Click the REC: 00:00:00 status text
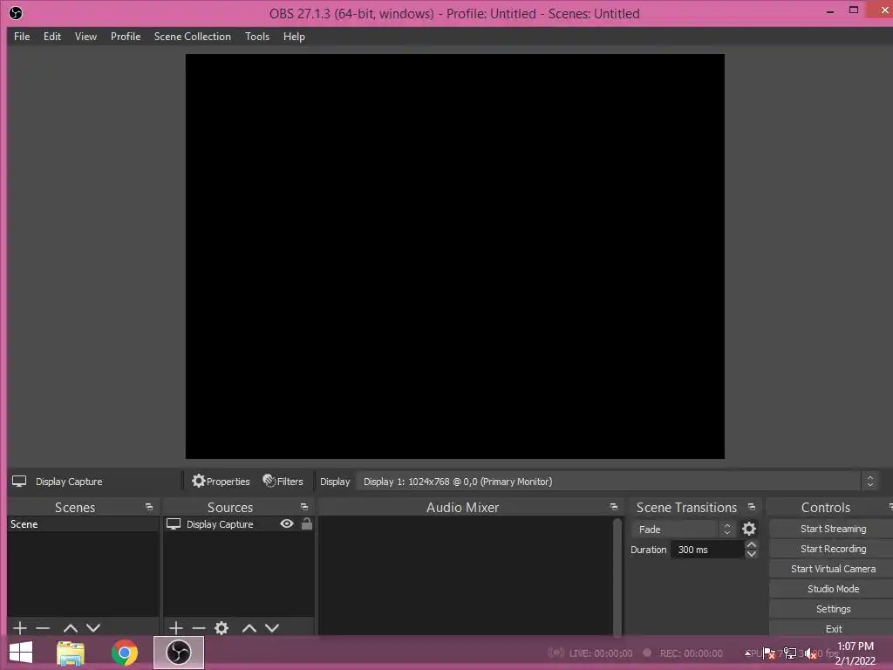 pos(691,653)
